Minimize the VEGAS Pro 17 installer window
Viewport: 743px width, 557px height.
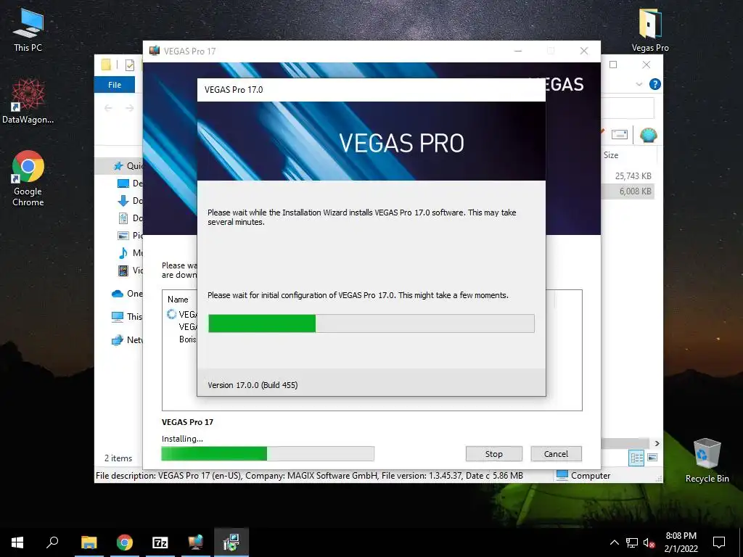(518, 51)
